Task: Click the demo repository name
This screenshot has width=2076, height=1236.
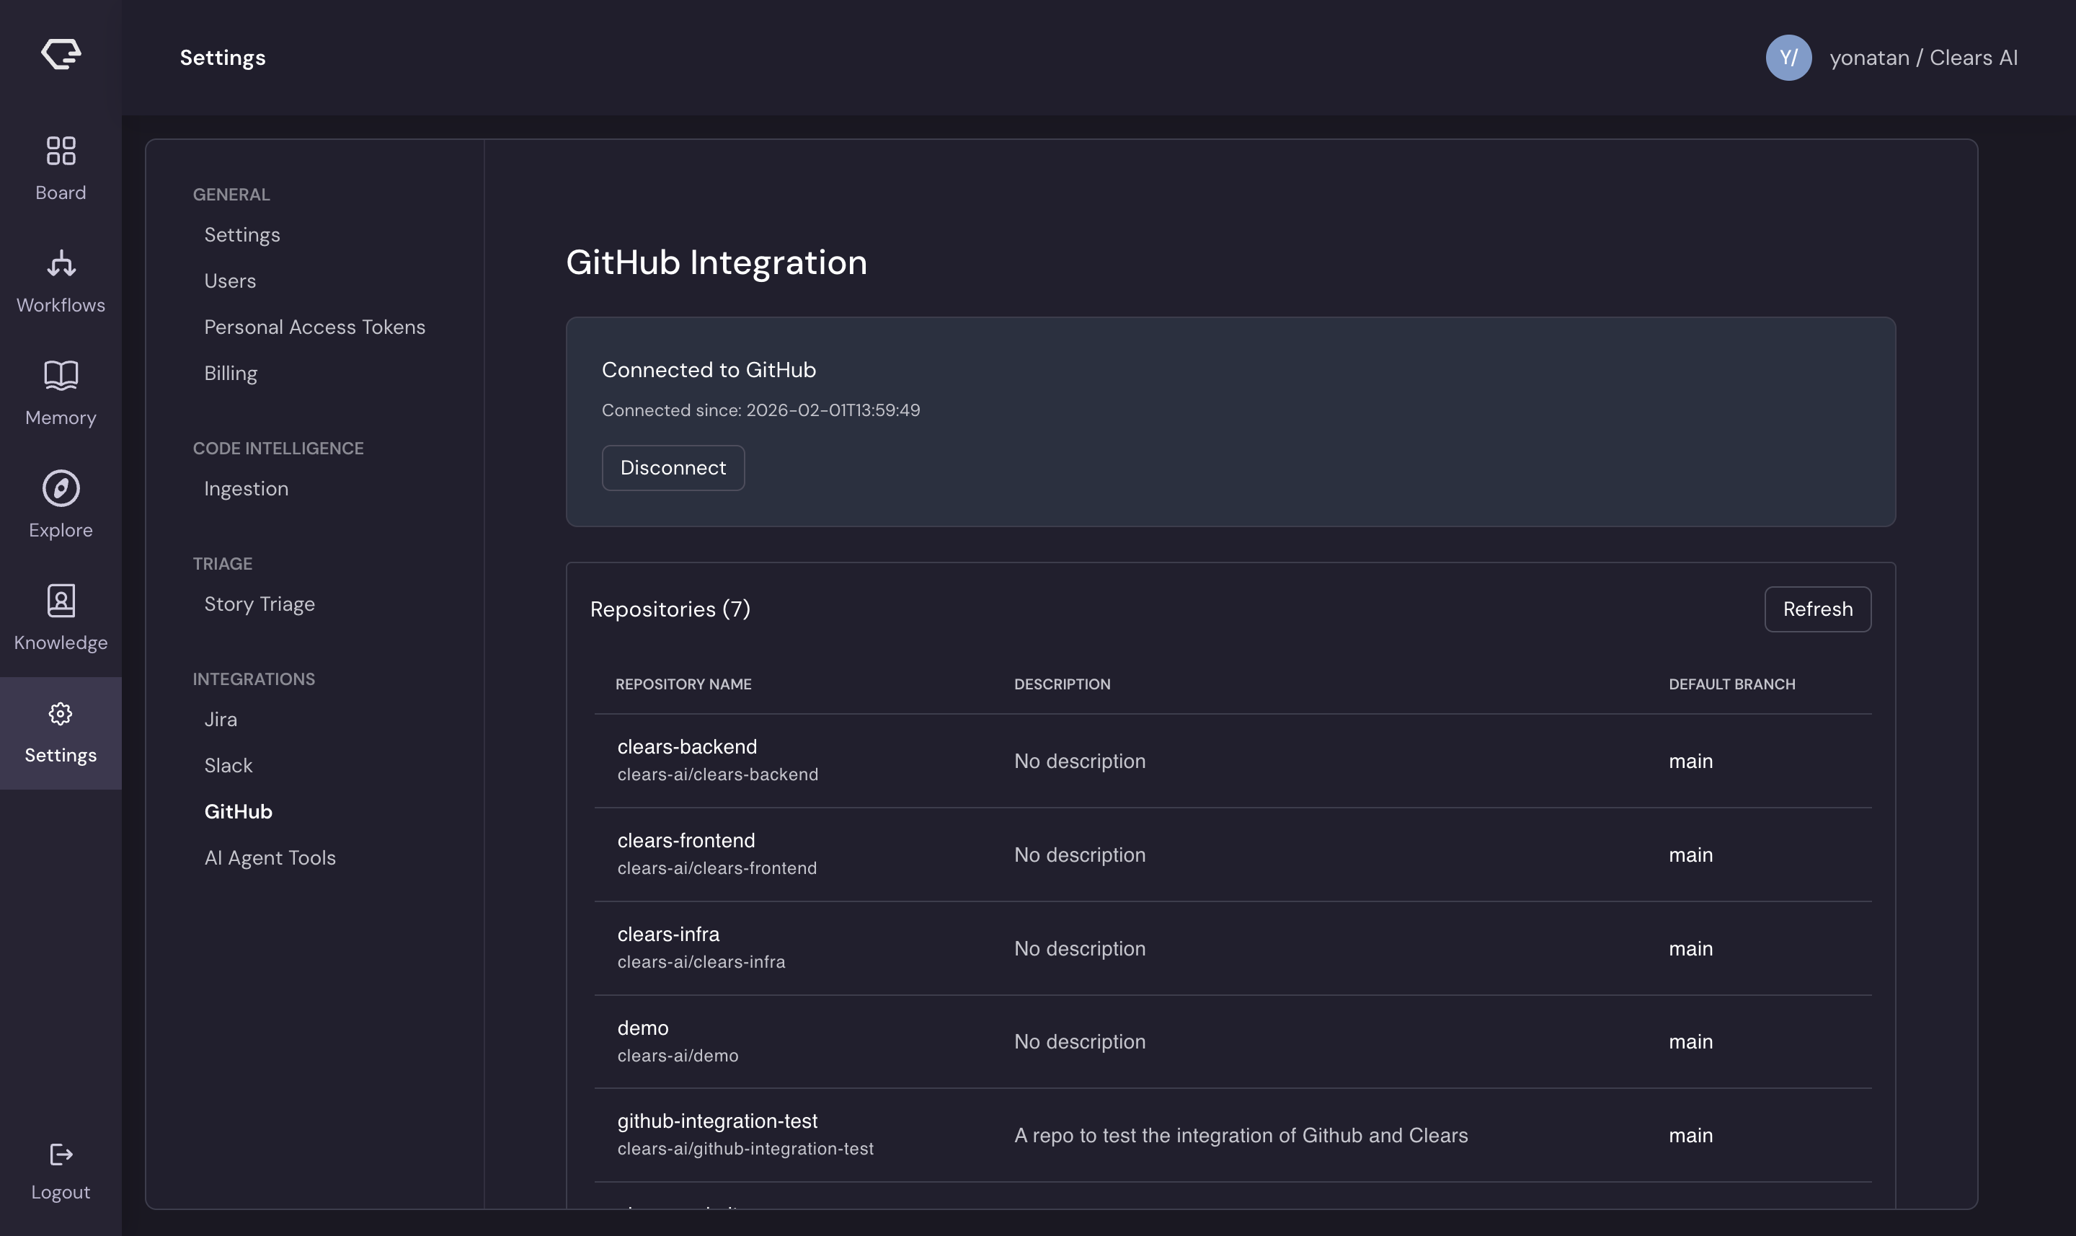Action: (642, 1028)
